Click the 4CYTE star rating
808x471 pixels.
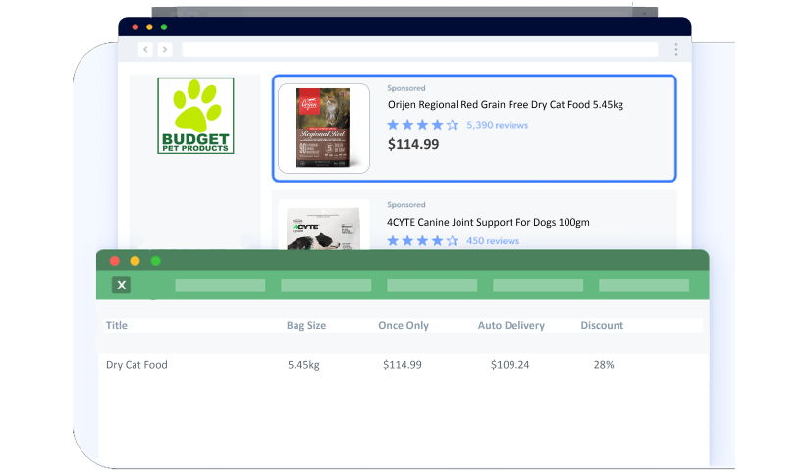pyautogui.click(x=422, y=241)
